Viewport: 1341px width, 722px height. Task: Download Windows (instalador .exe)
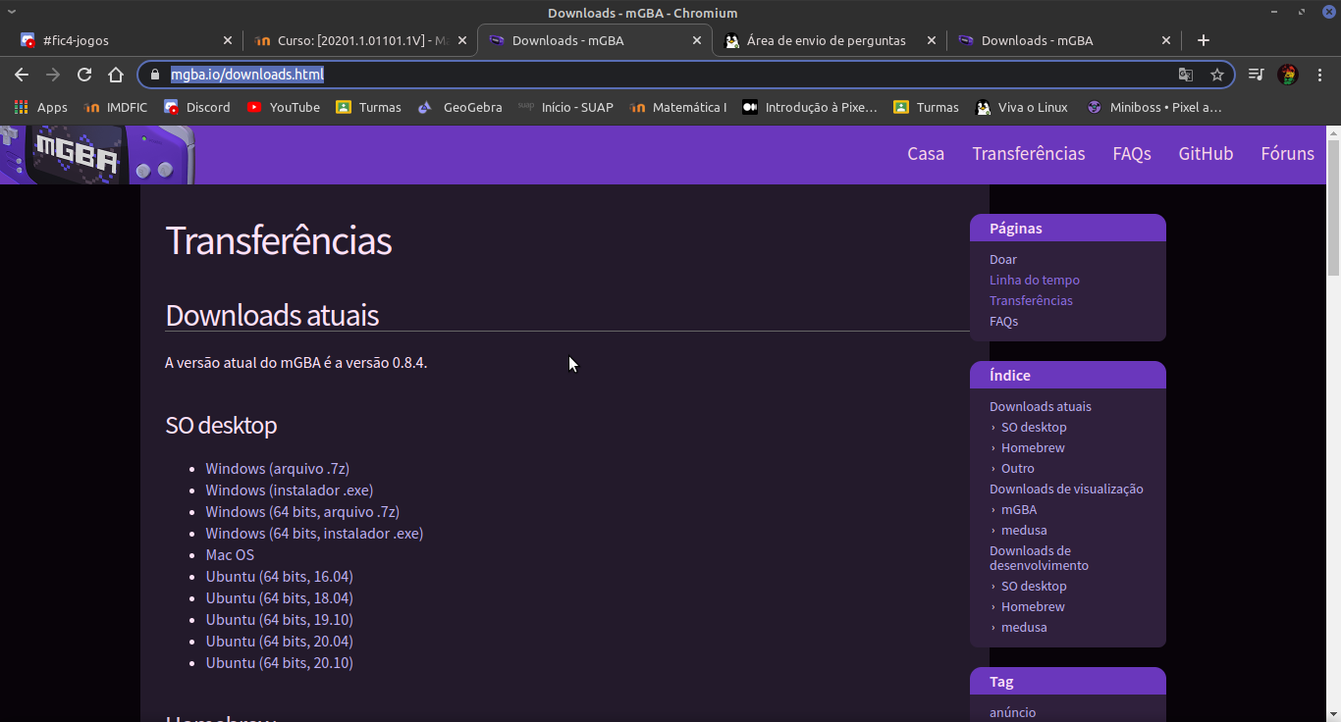point(290,490)
